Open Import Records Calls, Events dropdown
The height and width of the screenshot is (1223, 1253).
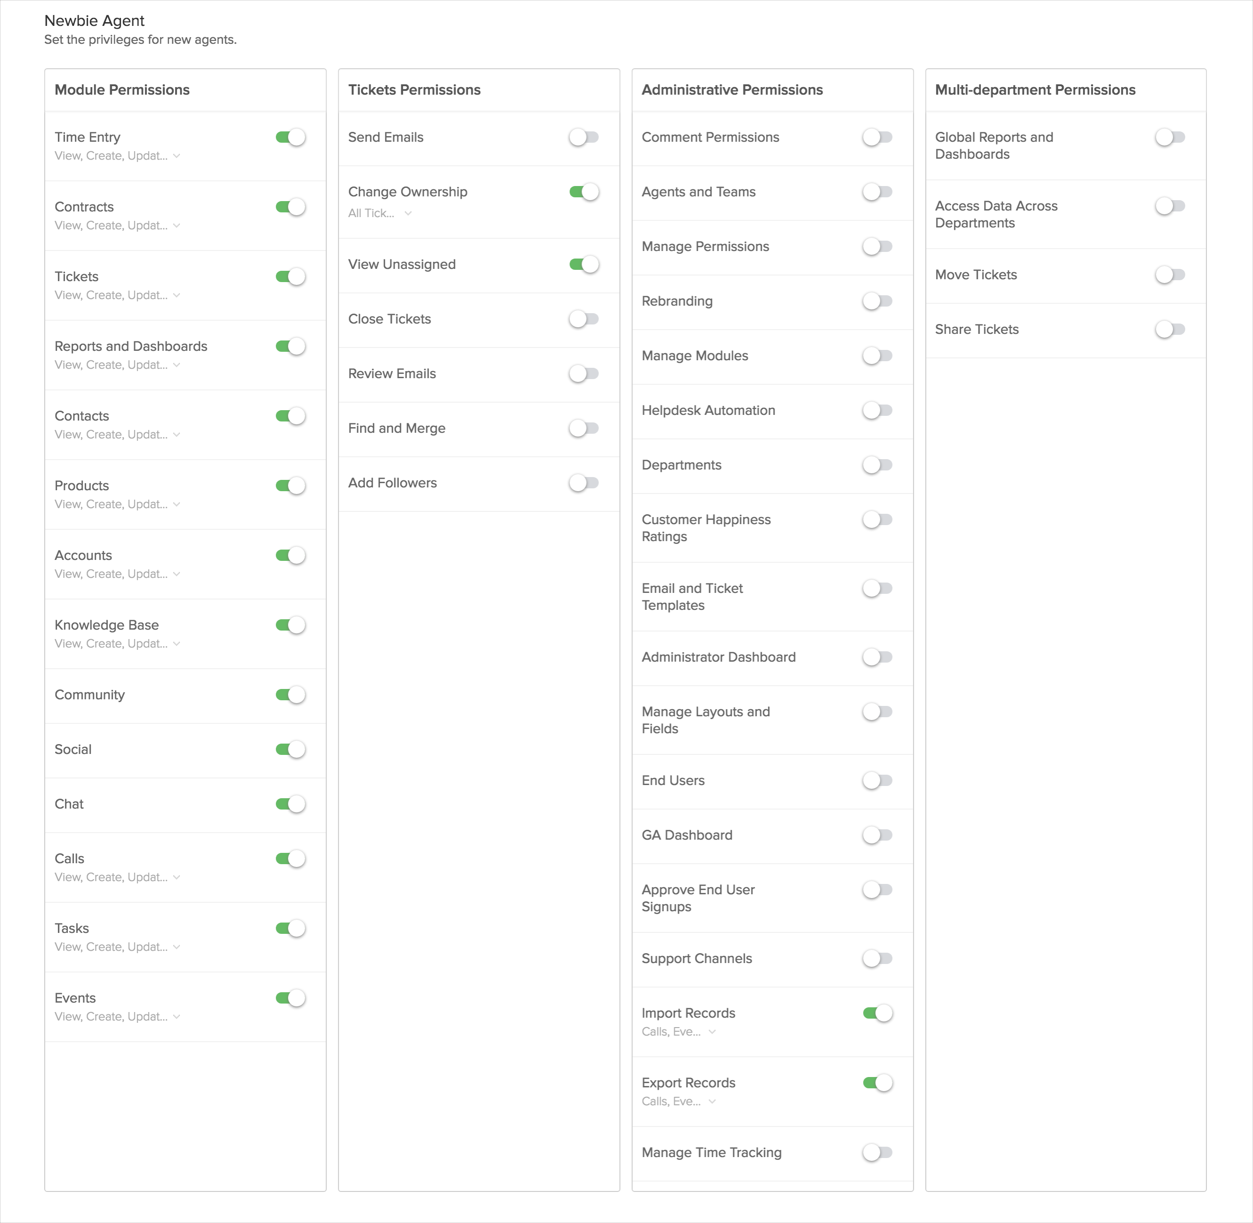pyautogui.click(x=679, y=1032)
